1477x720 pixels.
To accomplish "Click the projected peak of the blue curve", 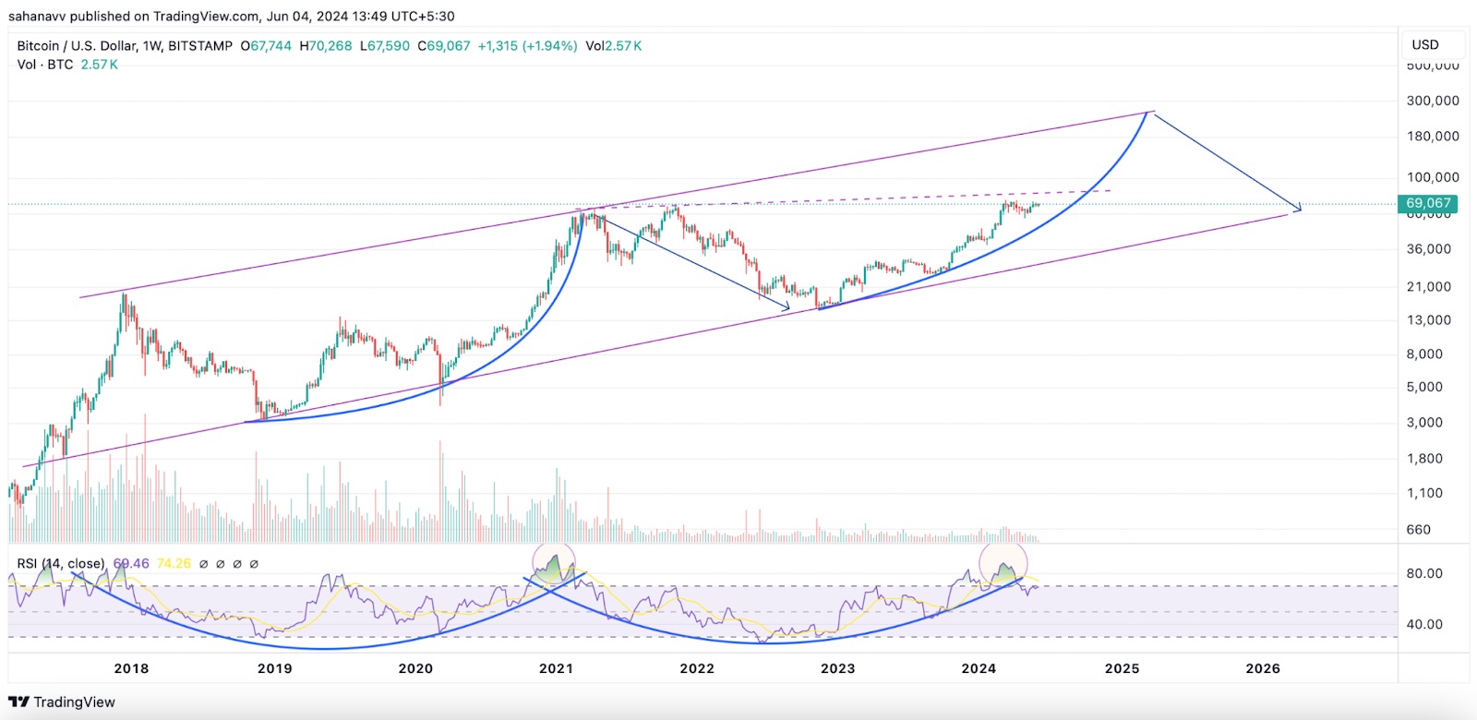I will point(1148,113).
